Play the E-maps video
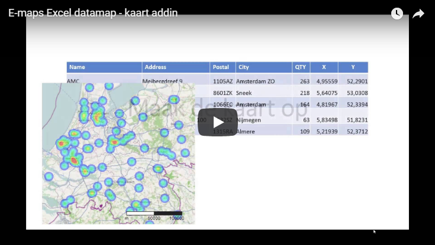The width and height of the screenshot is (435, 245). [x=218, y=122]
